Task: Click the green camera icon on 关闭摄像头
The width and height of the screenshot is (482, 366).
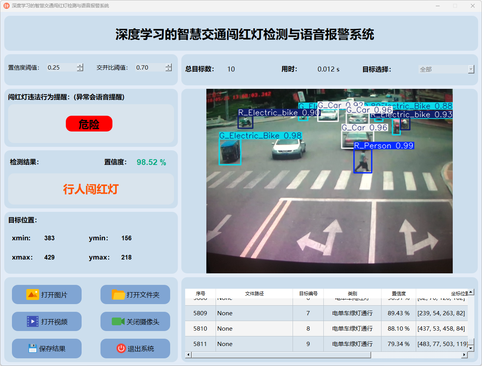Action: pos(118,321)
